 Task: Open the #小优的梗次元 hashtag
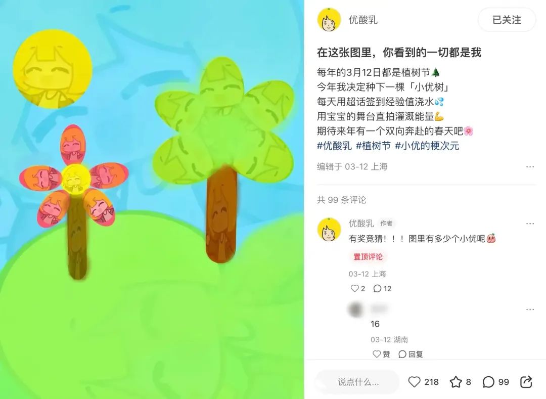tap(427, 146)
